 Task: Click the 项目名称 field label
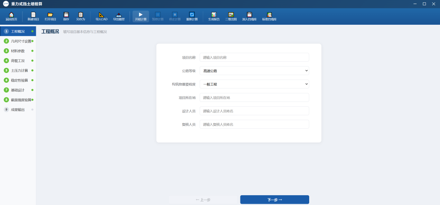coord(189,57)
